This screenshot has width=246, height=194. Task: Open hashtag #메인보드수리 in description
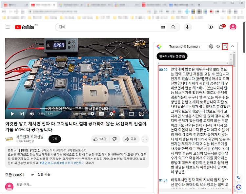click(50, 163)
